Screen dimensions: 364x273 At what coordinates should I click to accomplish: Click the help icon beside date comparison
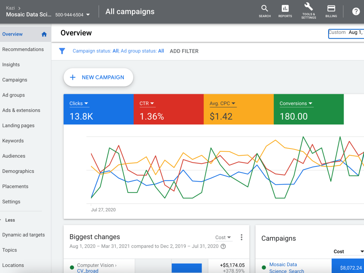pyautogui.click(x=223, y=246)
